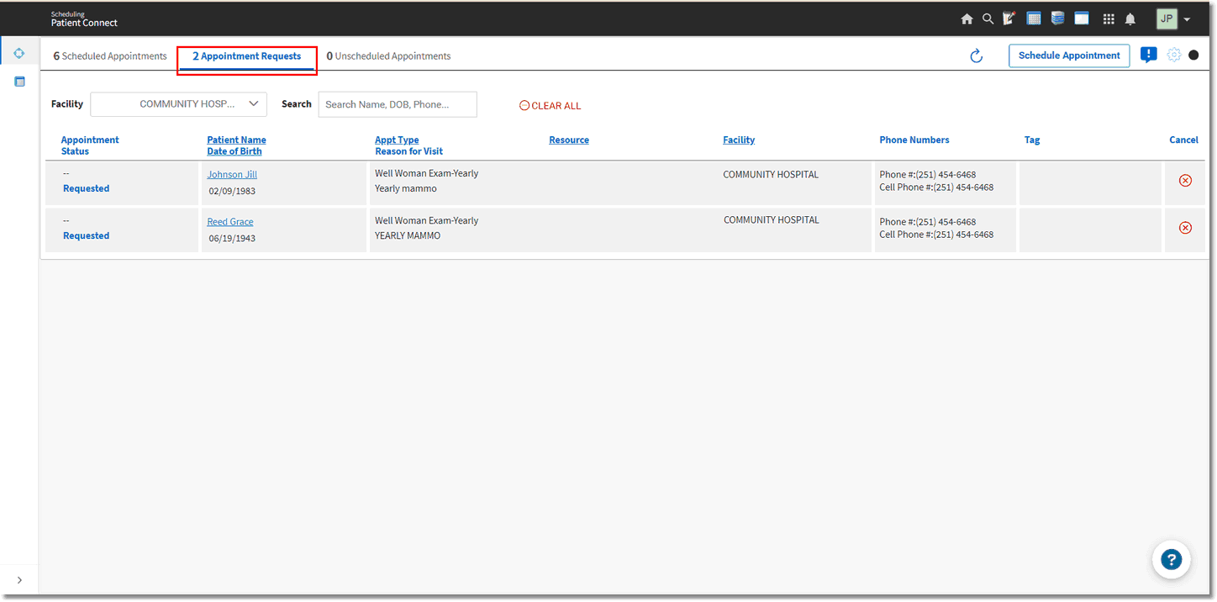Refresh the appointment list
1217x602 pixels.
point(976,56)
